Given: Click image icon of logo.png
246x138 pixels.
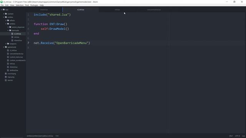Looking at the screenshot, I should [x=6, y=77].
